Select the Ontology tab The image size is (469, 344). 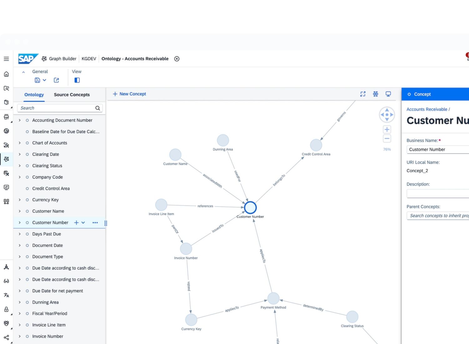34,95
